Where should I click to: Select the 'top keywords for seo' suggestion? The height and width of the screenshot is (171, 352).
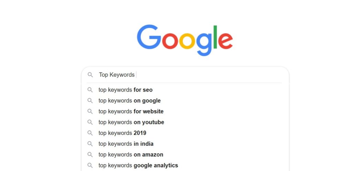[125, 90]
